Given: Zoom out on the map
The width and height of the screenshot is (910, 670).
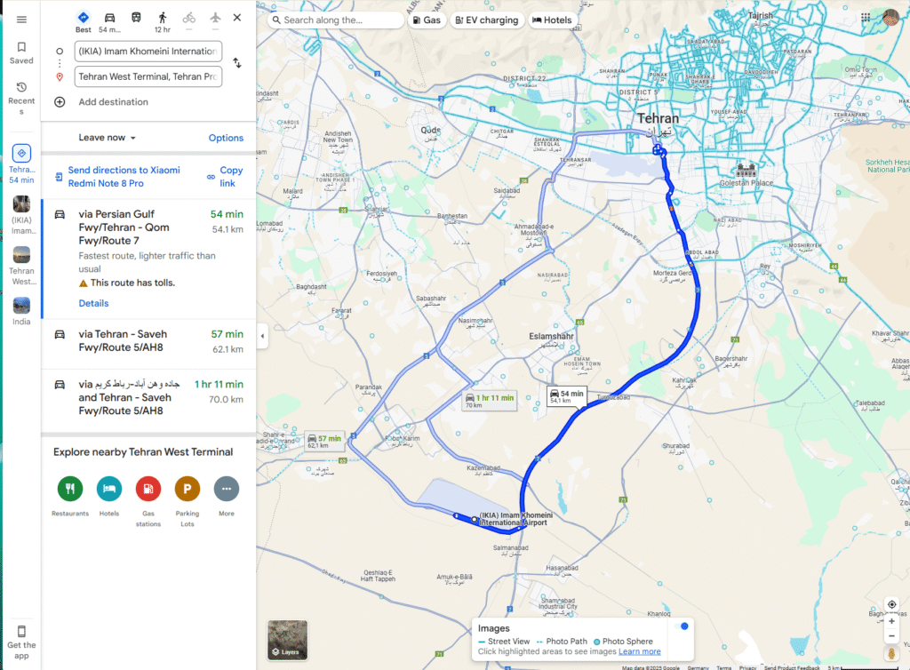Looking at the screenshot, I should pyautogui.click(x=891, y=636).
